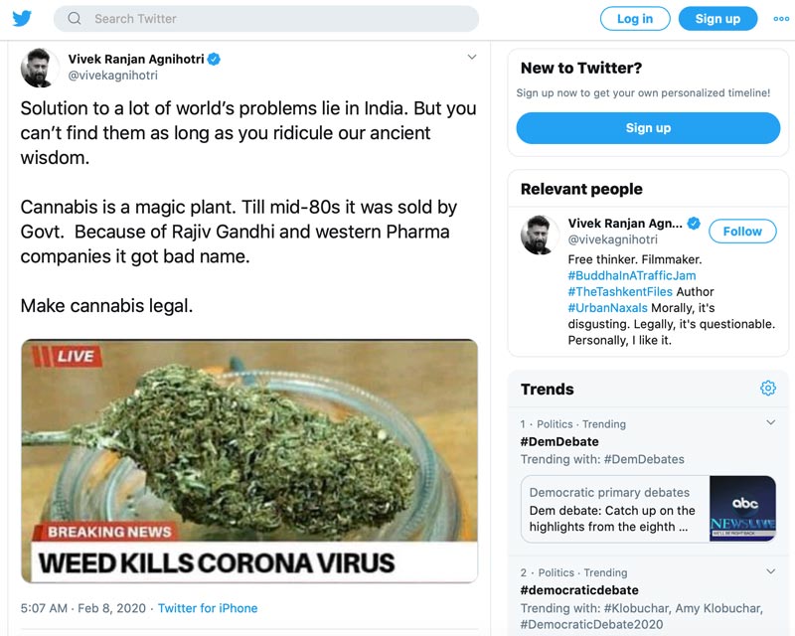Click the Twitter bird logo
795x636 pixels.
click(x=22, y=18)
